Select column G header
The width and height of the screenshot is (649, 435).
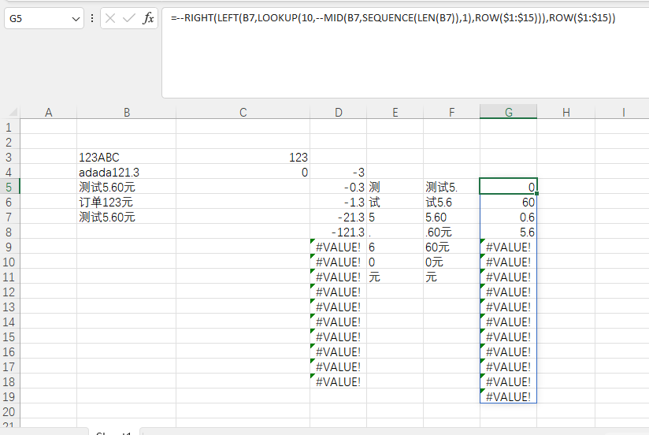pos(509,112)
